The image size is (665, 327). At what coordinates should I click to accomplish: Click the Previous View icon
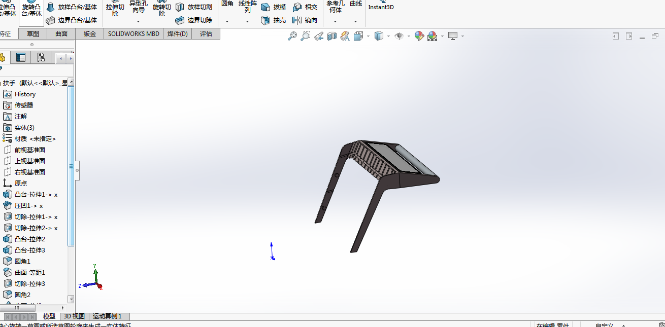point(319,36)
